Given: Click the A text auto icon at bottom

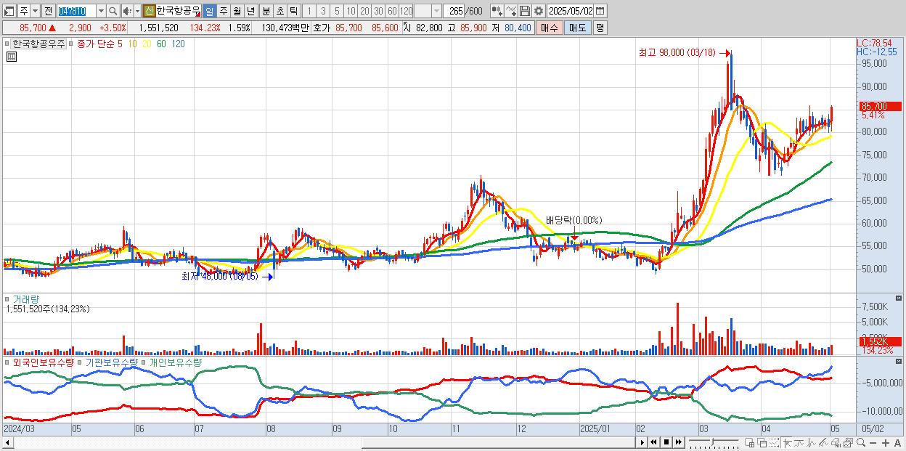Looking at the screenshot, I should 897,442.
